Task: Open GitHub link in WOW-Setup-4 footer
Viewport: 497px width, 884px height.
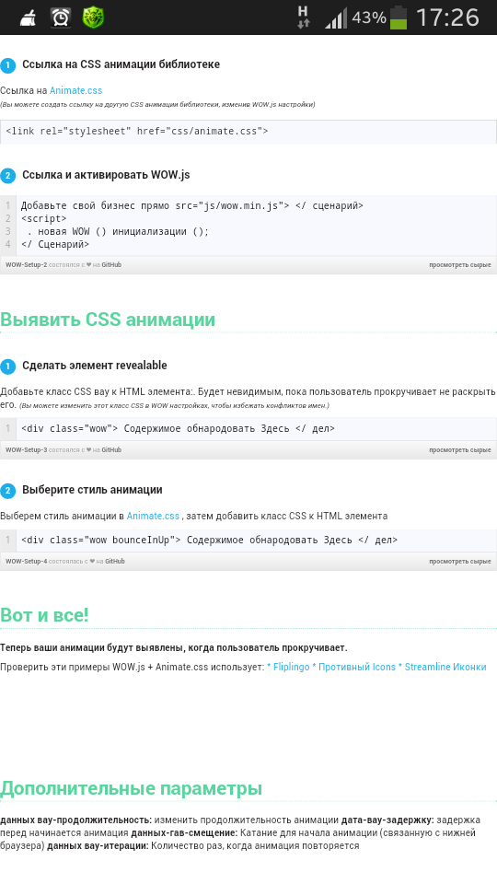Action: point(115,561)
